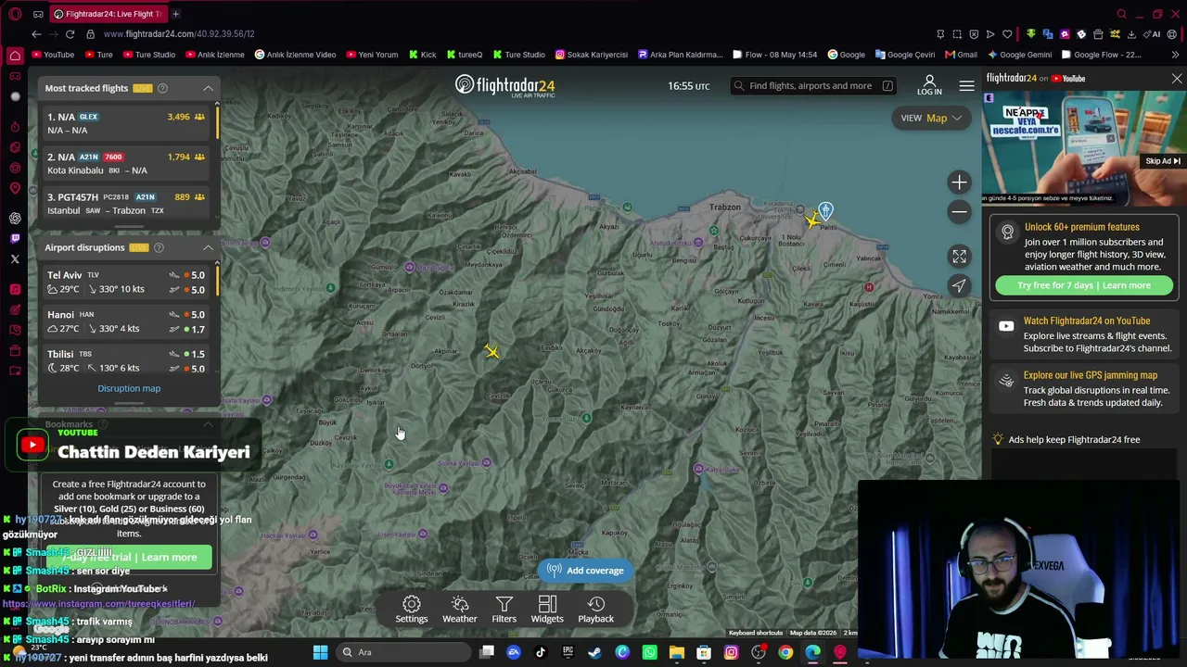Open the Widgets panel
This screenshot has width=1187, height=667.
[x=547, y=610]
